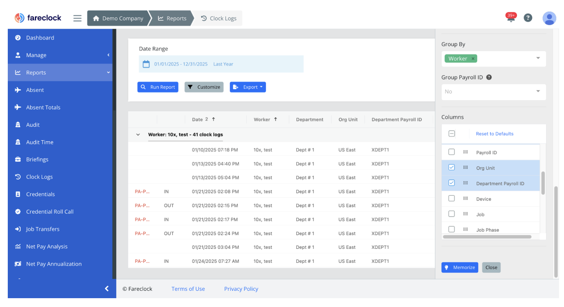564x307 pixels.
Task: Collapse the Worker 10x, test group
Action: [x=138, y=135]
